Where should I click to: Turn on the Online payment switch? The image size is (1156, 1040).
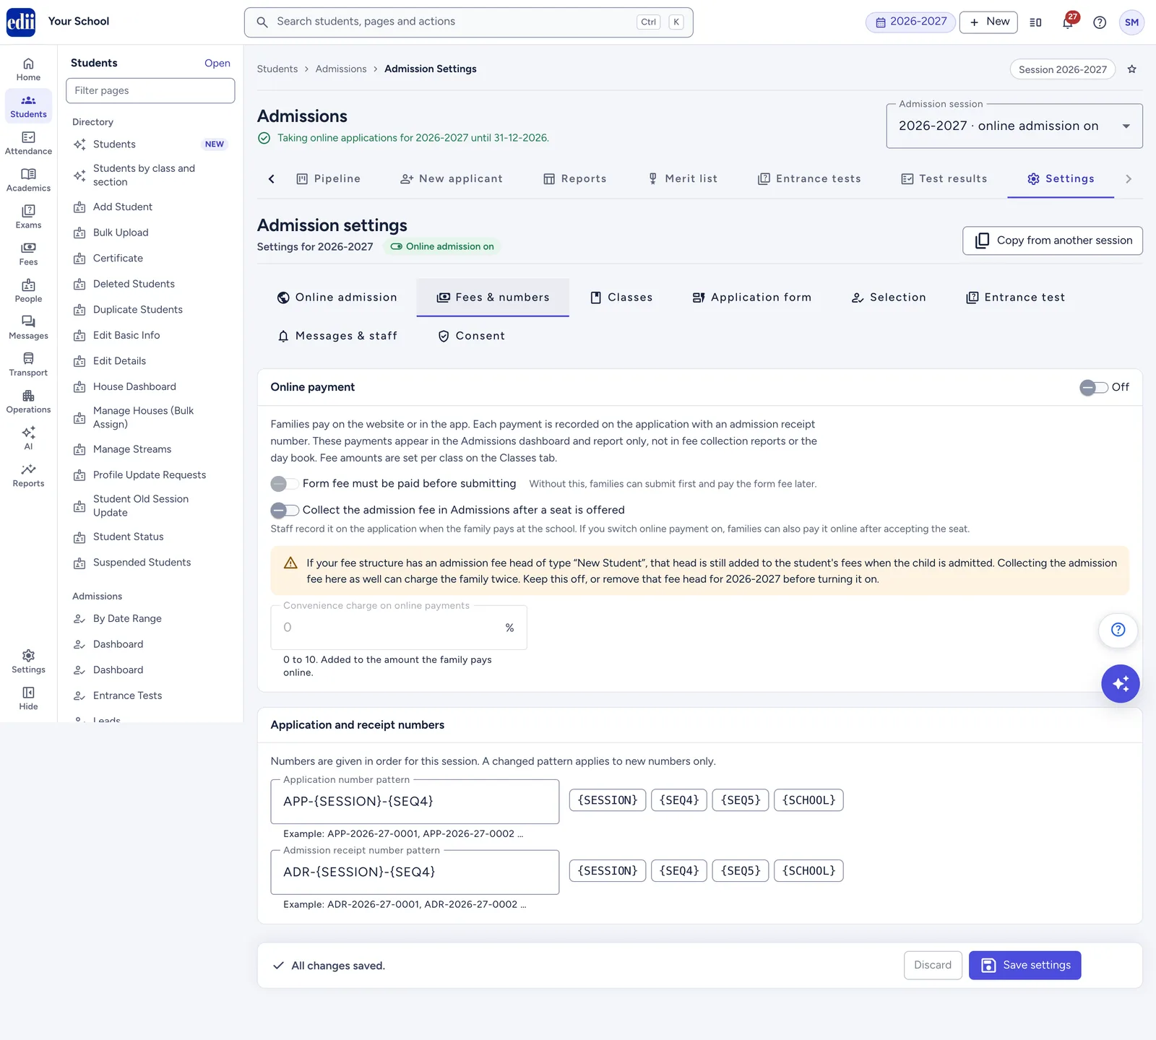[x=1094, y=388]
